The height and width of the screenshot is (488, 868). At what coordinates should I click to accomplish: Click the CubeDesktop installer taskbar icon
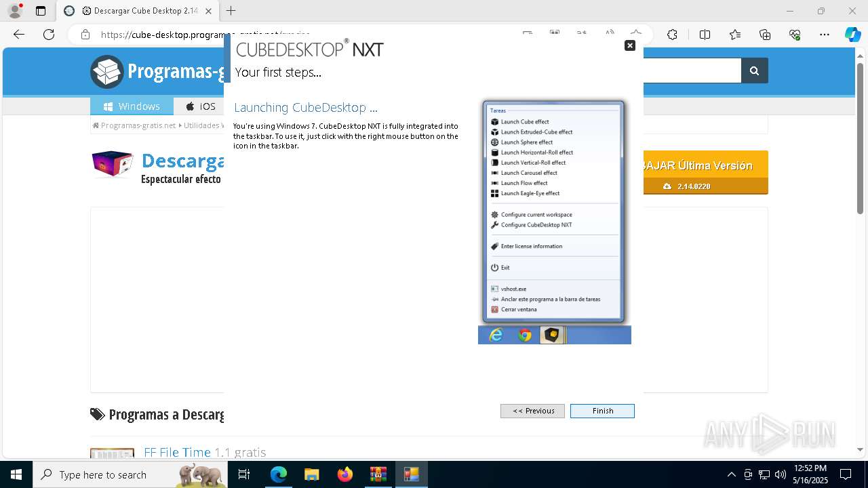(x=411, y=474)
